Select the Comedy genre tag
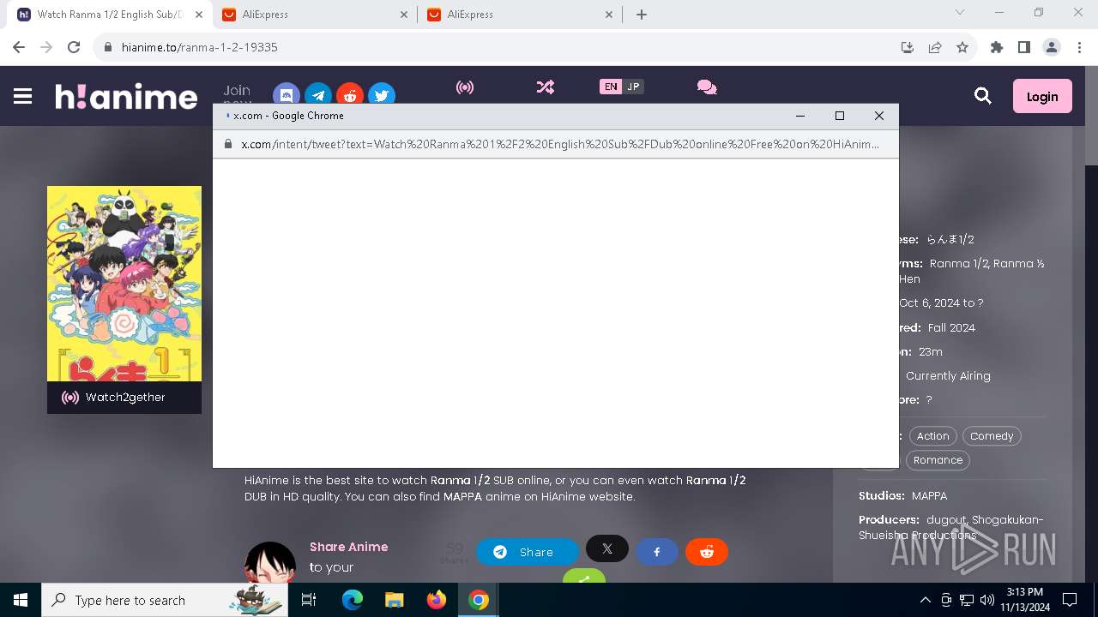 (x=992, y=436)
